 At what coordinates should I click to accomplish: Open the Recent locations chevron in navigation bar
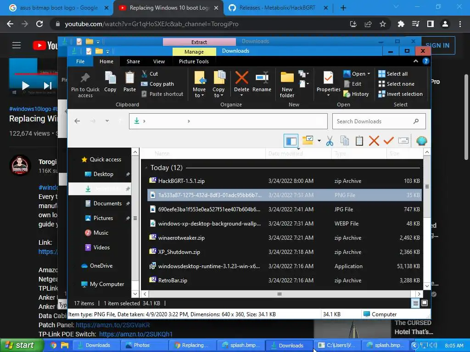click(107, 121)
